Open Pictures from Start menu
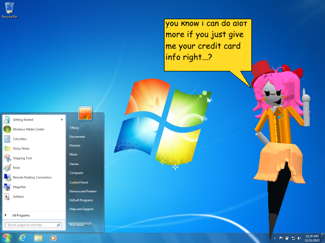Screen dimensions: 325x243 (x=75, y=145)
